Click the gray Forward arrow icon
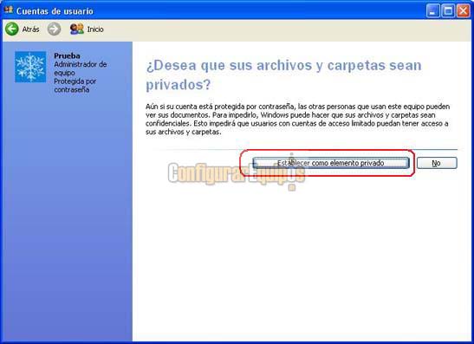Viewport: 474px width, 344px height. (x=54, y=29)
